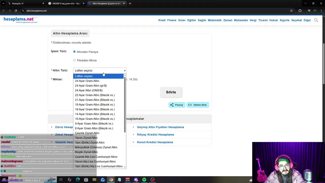The width and height of the screenshot is (325, 183).
Task: Open a new browser tab
Action: (x=130, y=4)
